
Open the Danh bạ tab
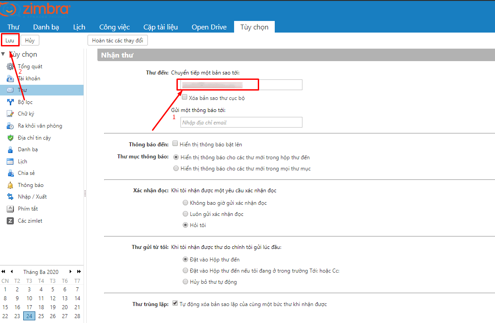pyautogui.click(x=46, y=27)
